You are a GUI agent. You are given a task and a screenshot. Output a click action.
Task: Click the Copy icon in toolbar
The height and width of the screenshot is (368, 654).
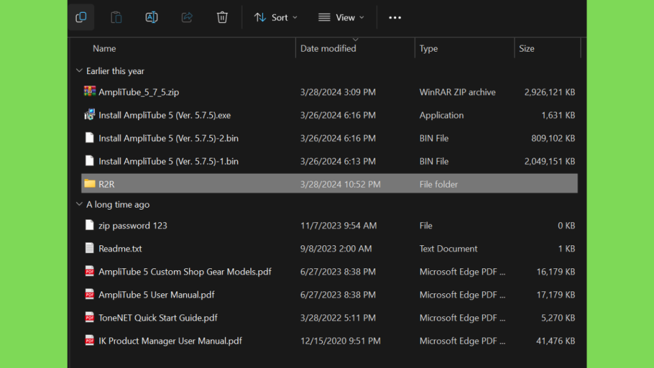[81, 17]
